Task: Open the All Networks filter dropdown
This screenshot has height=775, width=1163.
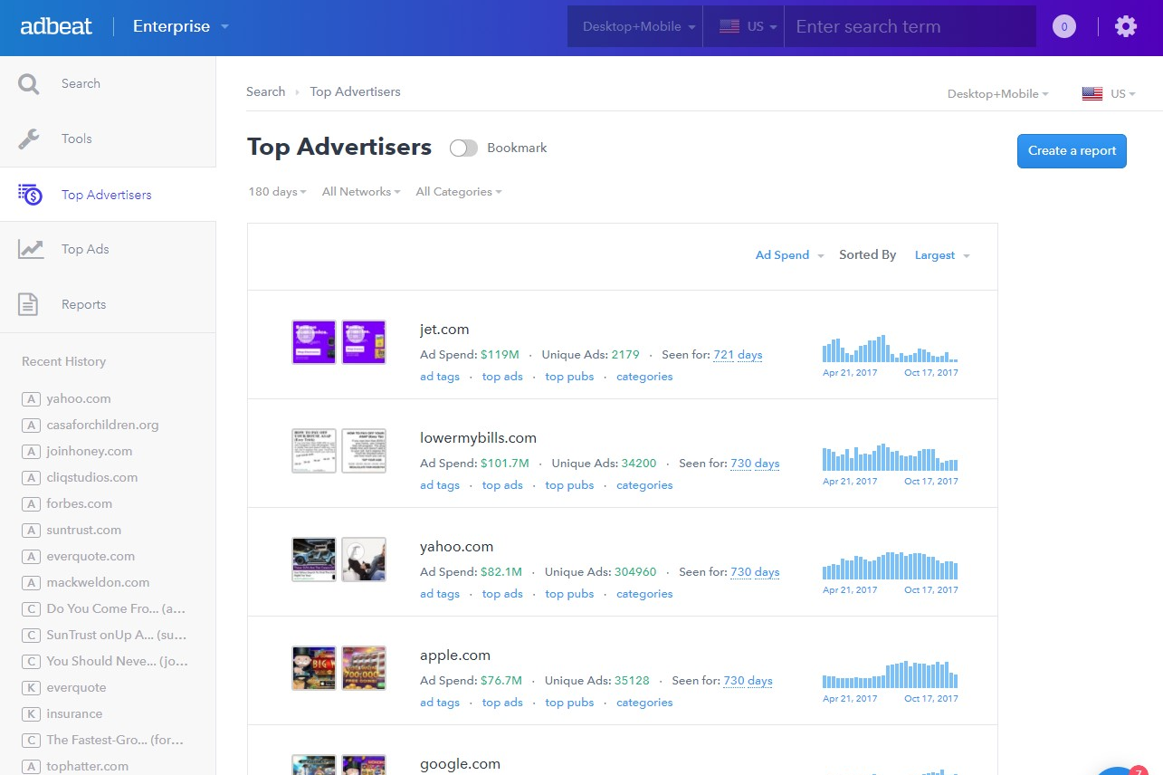Action: 361,192
